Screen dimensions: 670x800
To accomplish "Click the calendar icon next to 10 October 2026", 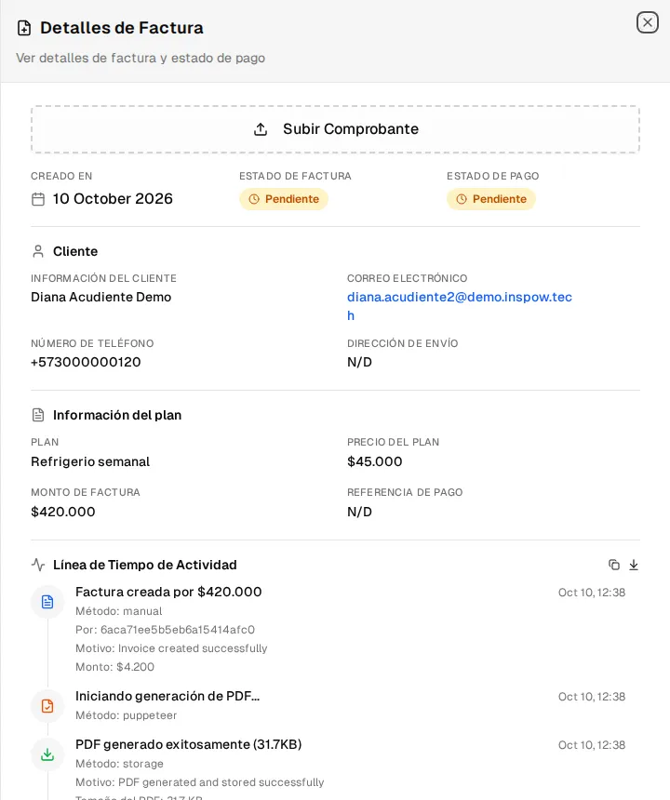I will pos(38,199).
